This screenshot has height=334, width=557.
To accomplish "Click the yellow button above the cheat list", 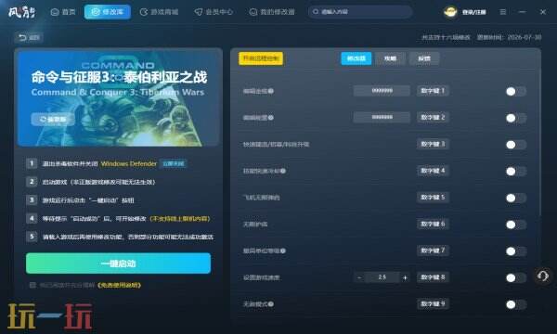I will 261,58.
